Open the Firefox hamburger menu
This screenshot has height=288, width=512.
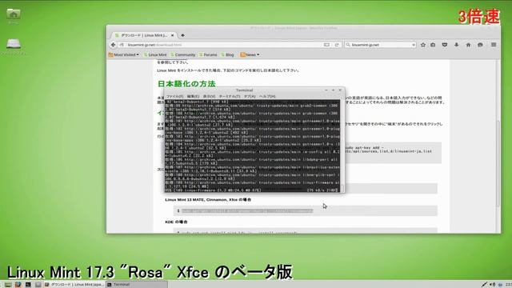click(x=494, y=45)
